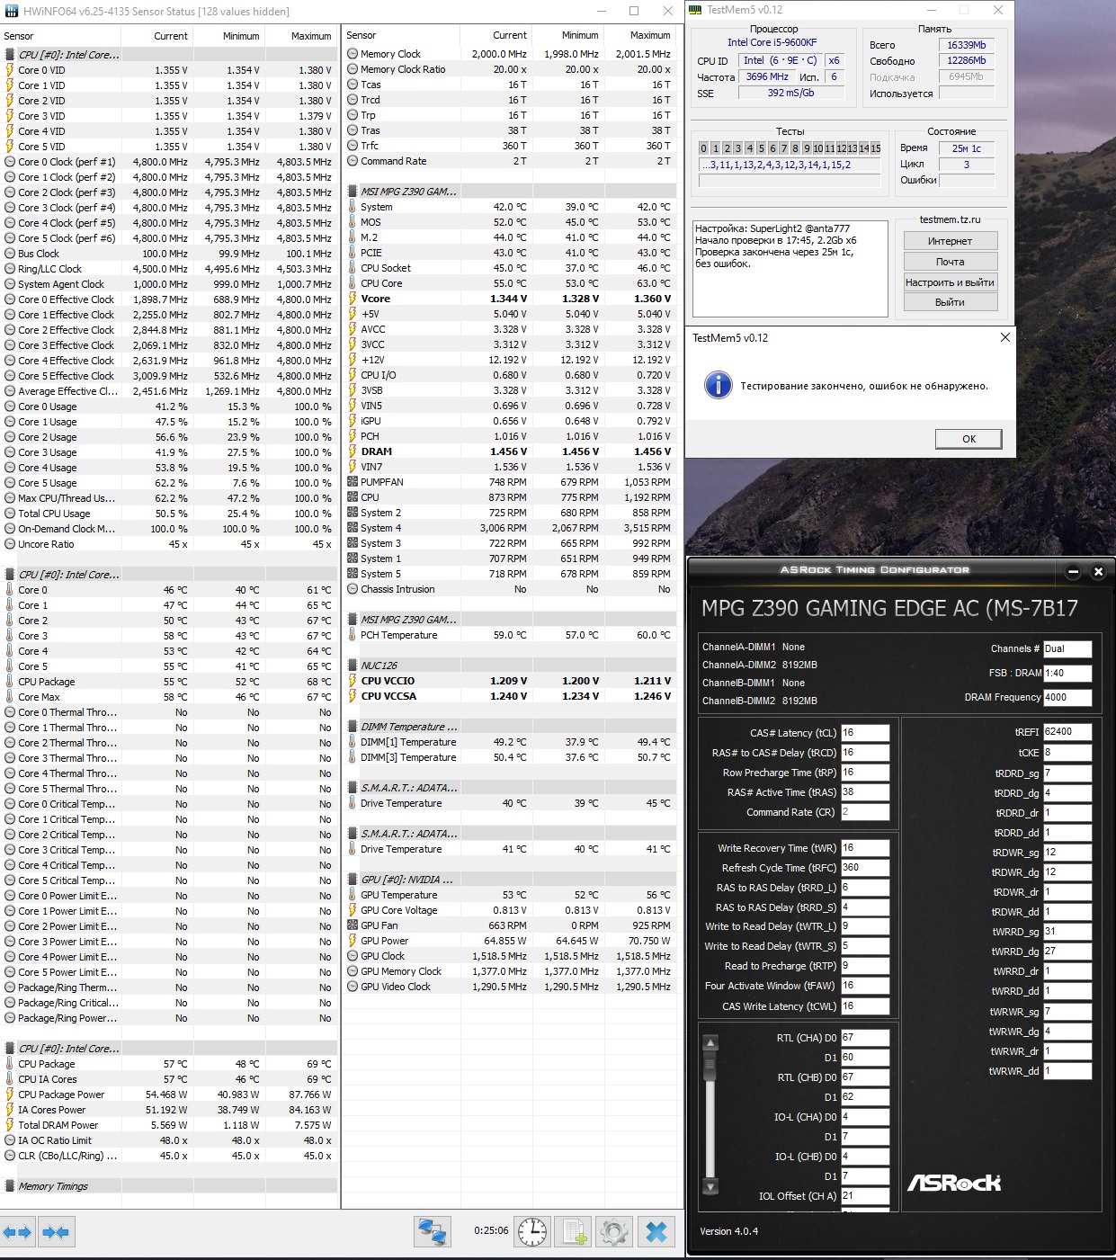This screenshot has width=1116, height=1260.
Task: Click test number 15 box in Тесты
Action: tap(876, 148)
